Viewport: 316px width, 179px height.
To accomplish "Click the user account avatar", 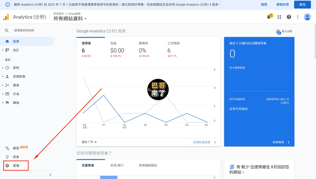I will coord(307,17).
